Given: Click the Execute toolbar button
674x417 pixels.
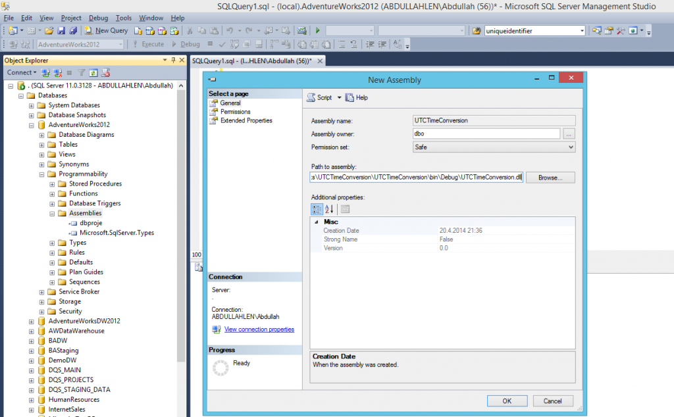Looking at the screenshot, I should pos(148,44).
